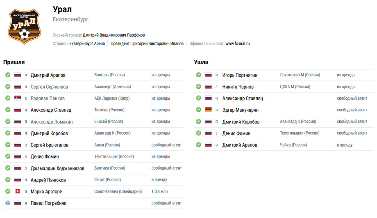
Task: Select the в аренду status for Андрей Панюков
Action: (x=159, y=180)
